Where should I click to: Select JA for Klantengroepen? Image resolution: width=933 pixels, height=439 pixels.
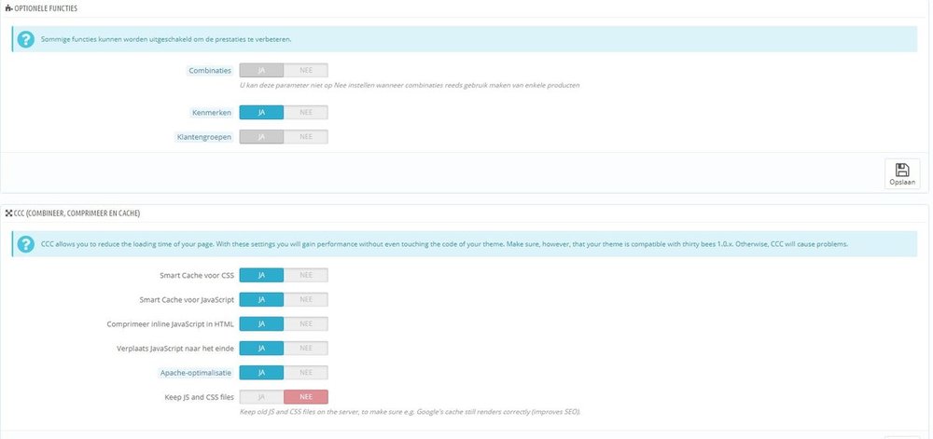pyautogui.click(x=261, y=137)
